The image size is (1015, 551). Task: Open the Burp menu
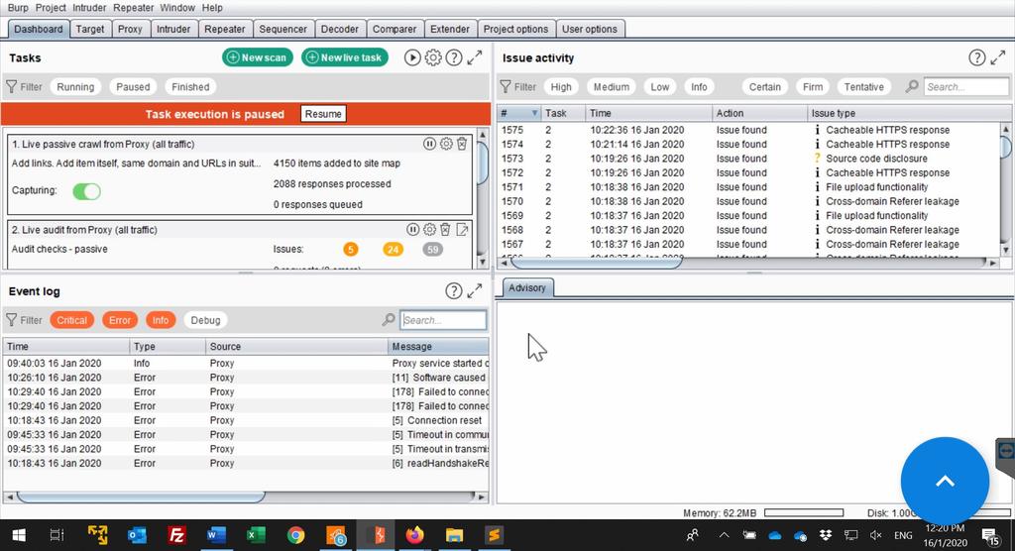18,8
